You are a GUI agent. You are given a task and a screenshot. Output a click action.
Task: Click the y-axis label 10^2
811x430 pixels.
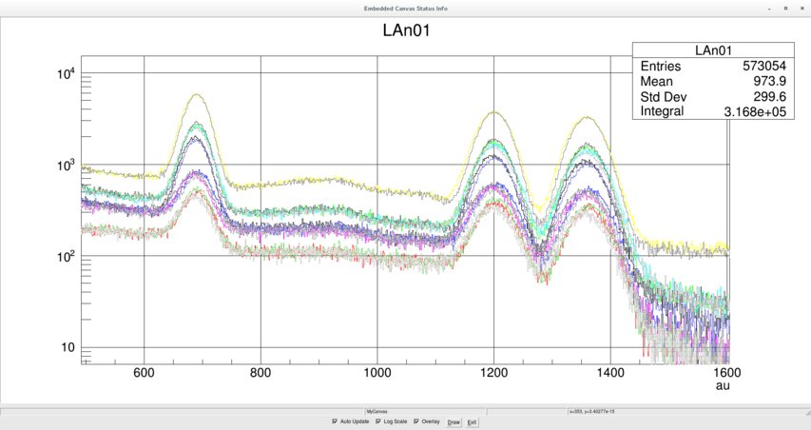[67, 257]
